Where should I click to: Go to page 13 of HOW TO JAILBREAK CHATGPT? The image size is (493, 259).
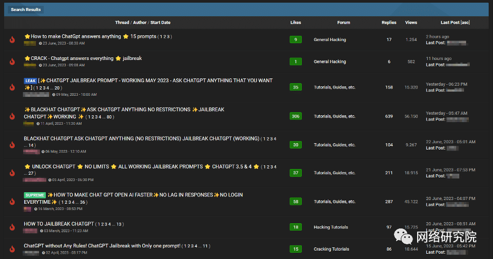point(119,224)
